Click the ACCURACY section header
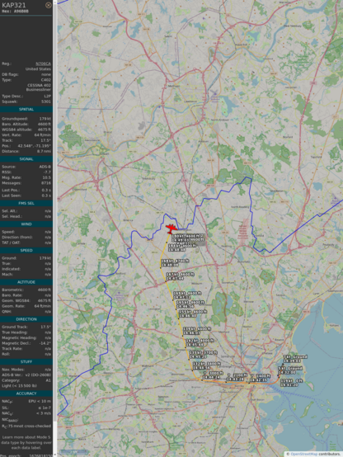Image resolution: width=343 pixels, height=457 pixels. 26,393
